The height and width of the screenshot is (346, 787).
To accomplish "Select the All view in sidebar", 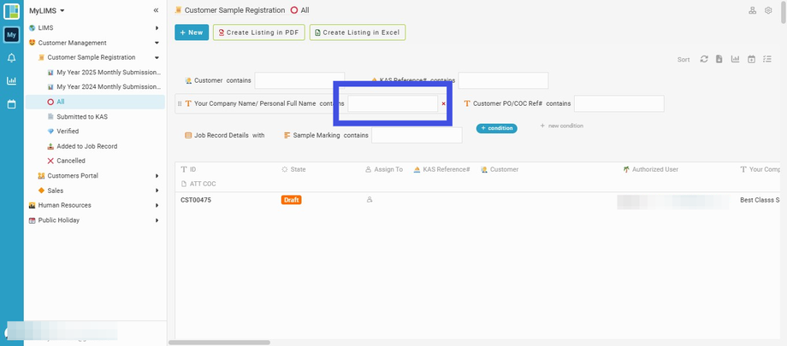I will click(x=95, y=102).
